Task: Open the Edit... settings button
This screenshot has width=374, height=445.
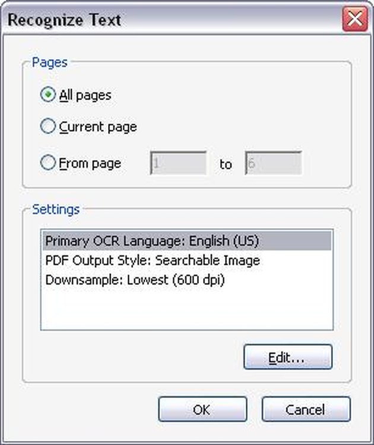Action: [x=288, y=357]
